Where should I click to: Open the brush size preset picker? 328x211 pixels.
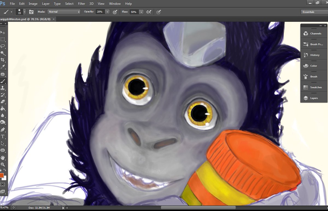[x=25, y=12]
